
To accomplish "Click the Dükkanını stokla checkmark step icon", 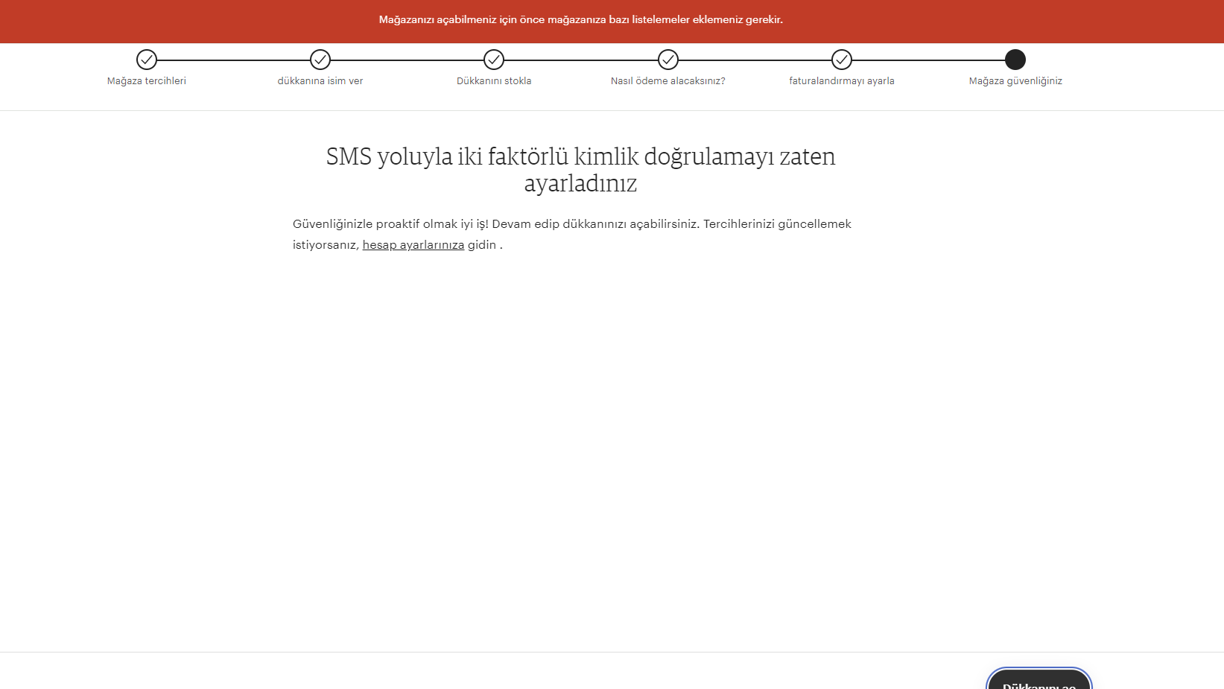I will (x=494, y=60).
